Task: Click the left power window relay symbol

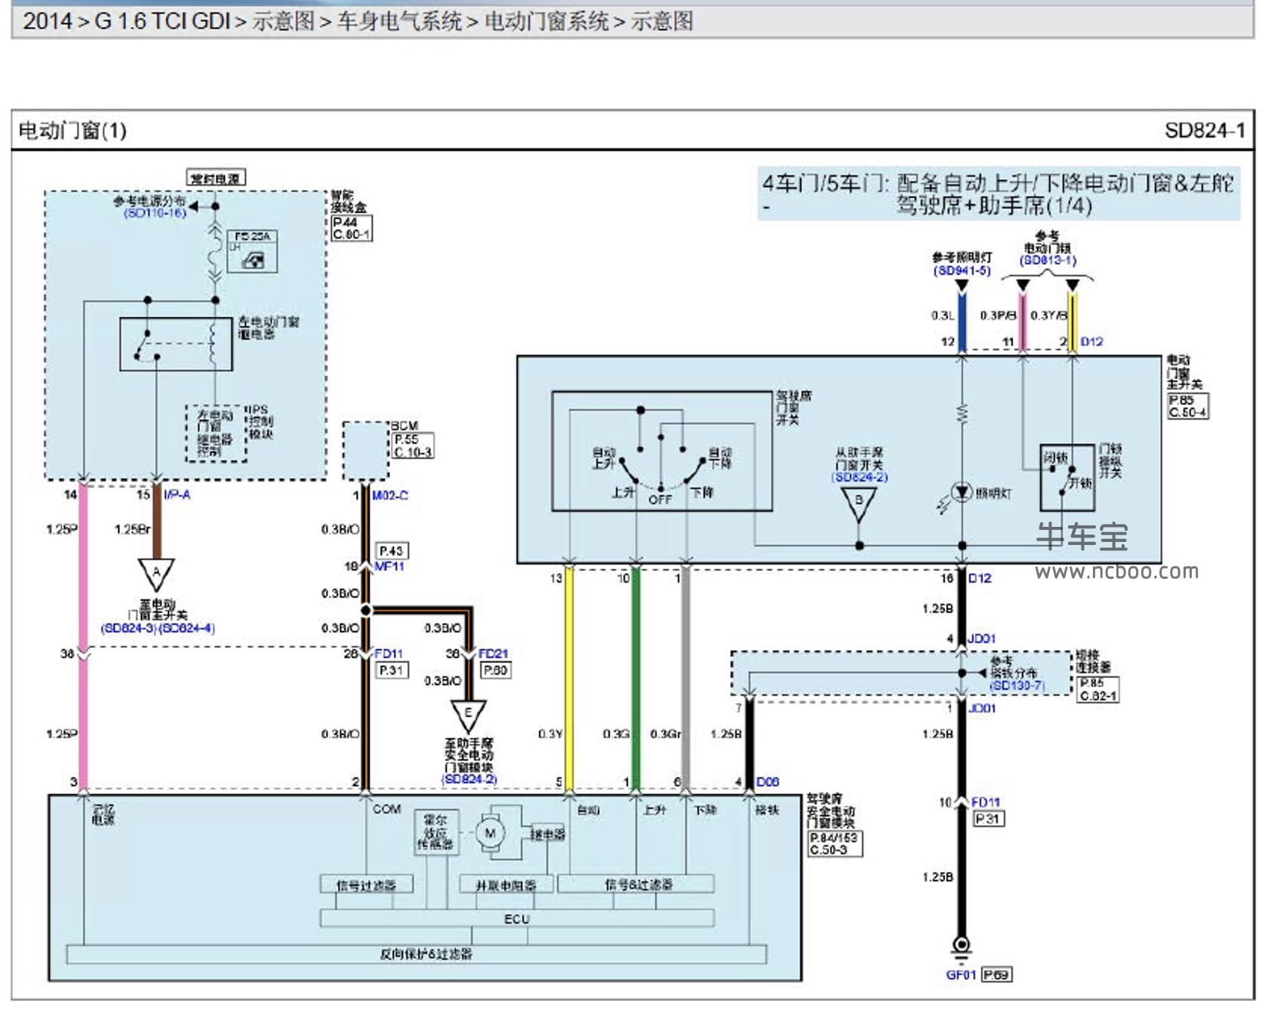Action: tap(176, 344)
